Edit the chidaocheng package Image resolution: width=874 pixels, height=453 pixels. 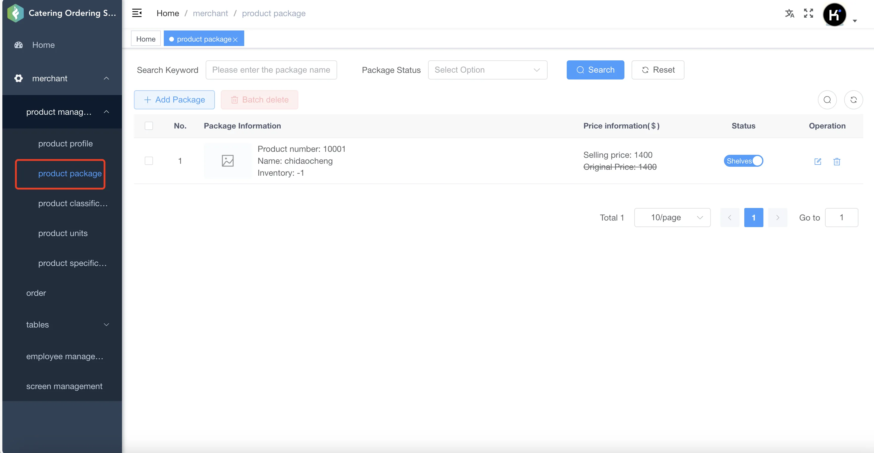(x=818, y=161)
